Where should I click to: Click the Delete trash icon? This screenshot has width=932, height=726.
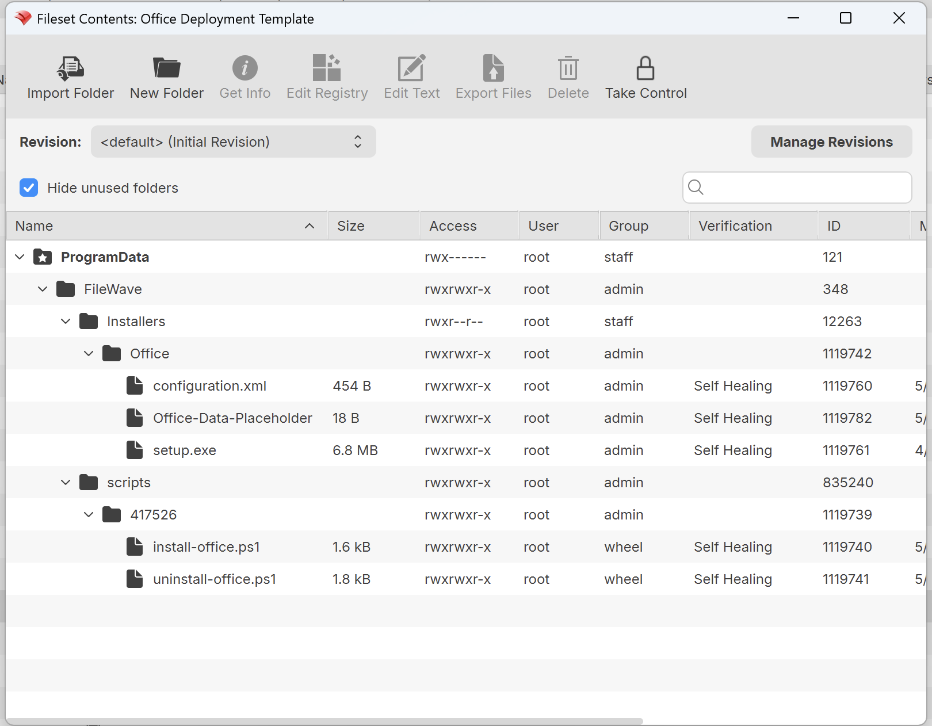[x=568, y=68]
